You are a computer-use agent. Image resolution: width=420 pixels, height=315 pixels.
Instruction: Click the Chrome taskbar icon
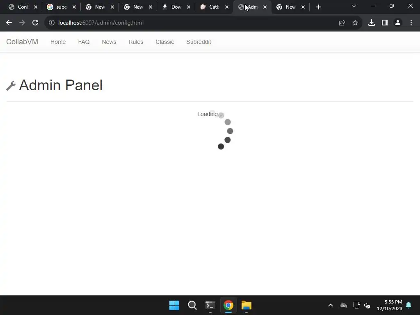(x=228, y=305)
